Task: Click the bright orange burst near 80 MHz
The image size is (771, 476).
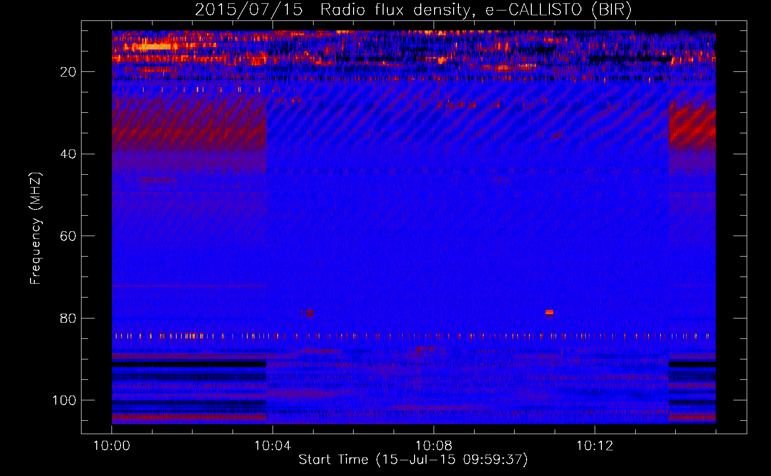Action: click(x=549, y=312)
